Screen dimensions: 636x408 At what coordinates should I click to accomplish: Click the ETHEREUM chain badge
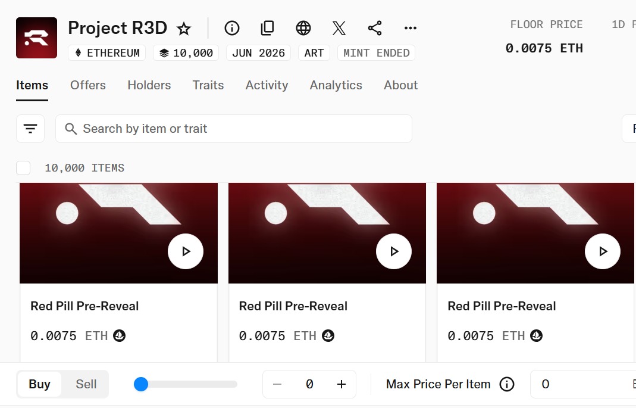[x=106, y=53]
